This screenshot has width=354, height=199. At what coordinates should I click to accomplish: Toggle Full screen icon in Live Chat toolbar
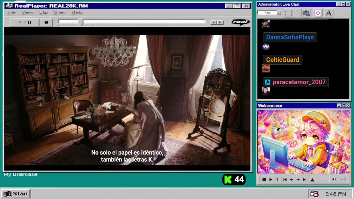pyautogui.click(x=318, y=13)
